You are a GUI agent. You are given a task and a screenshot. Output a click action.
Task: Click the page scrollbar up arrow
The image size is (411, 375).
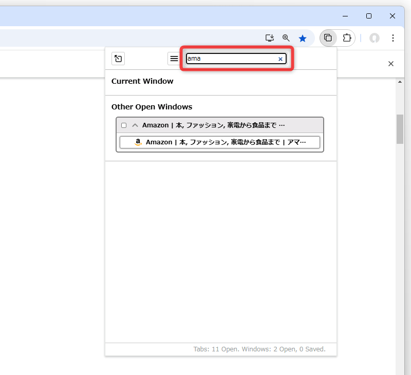coord(400,82)
